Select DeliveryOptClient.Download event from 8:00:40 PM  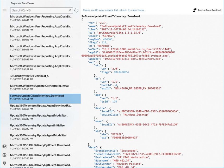tap(45, 147)
